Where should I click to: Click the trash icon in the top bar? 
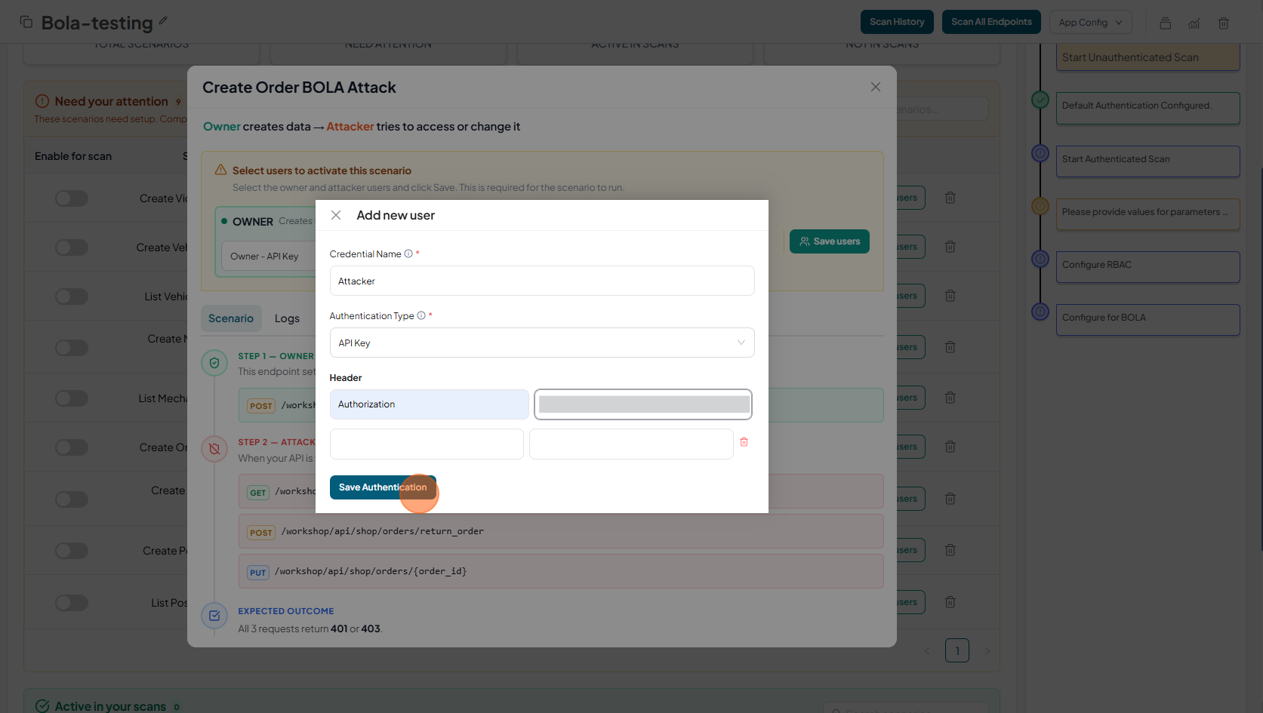[1223, 23]
